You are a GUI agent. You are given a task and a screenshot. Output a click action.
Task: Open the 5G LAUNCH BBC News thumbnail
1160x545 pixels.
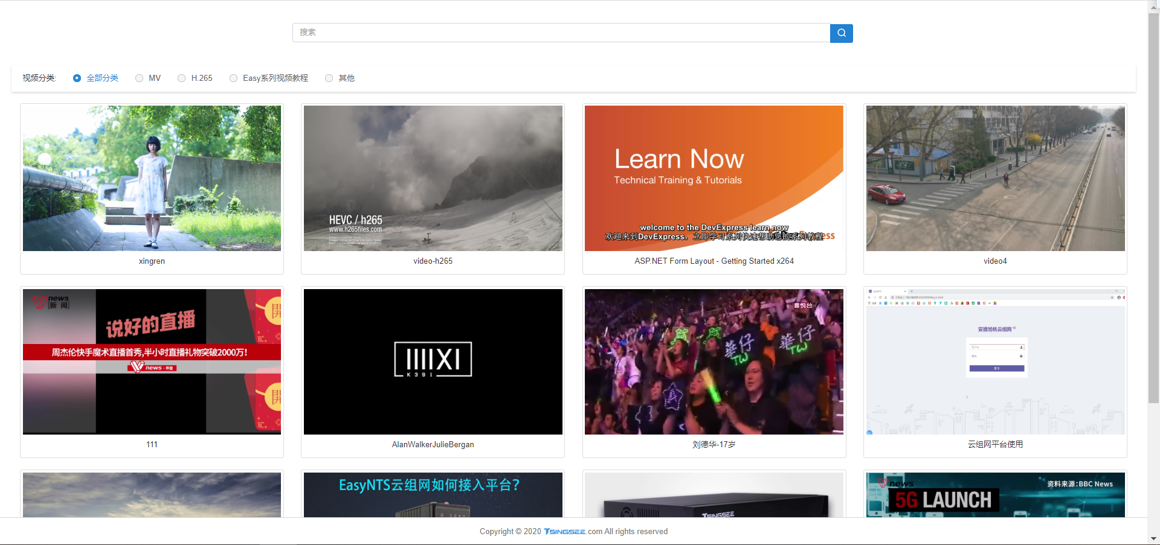point(996,494)
